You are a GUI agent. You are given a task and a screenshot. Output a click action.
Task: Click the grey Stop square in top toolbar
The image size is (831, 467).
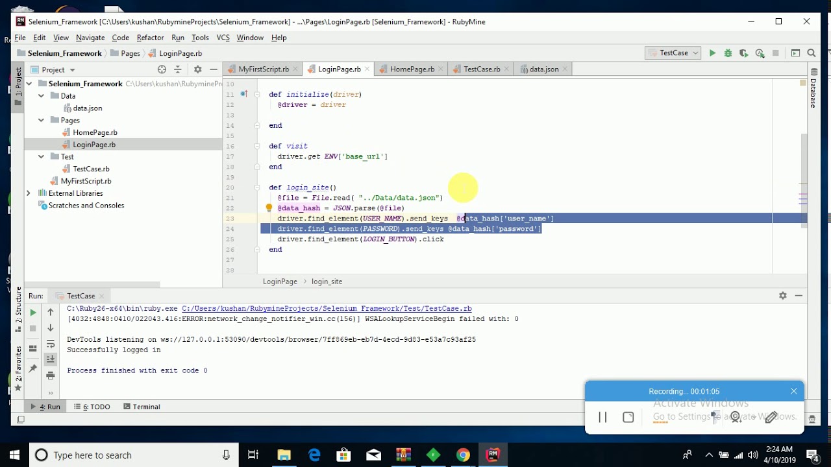point(775,53)
